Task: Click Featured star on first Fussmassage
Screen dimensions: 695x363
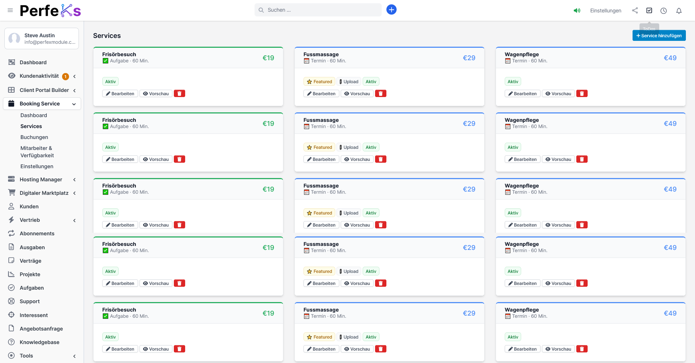Action: pyautogui.click(x=319, y=82)
